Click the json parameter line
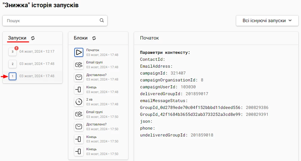The width and height of the screenshot is (301, 161). point(146,121)
